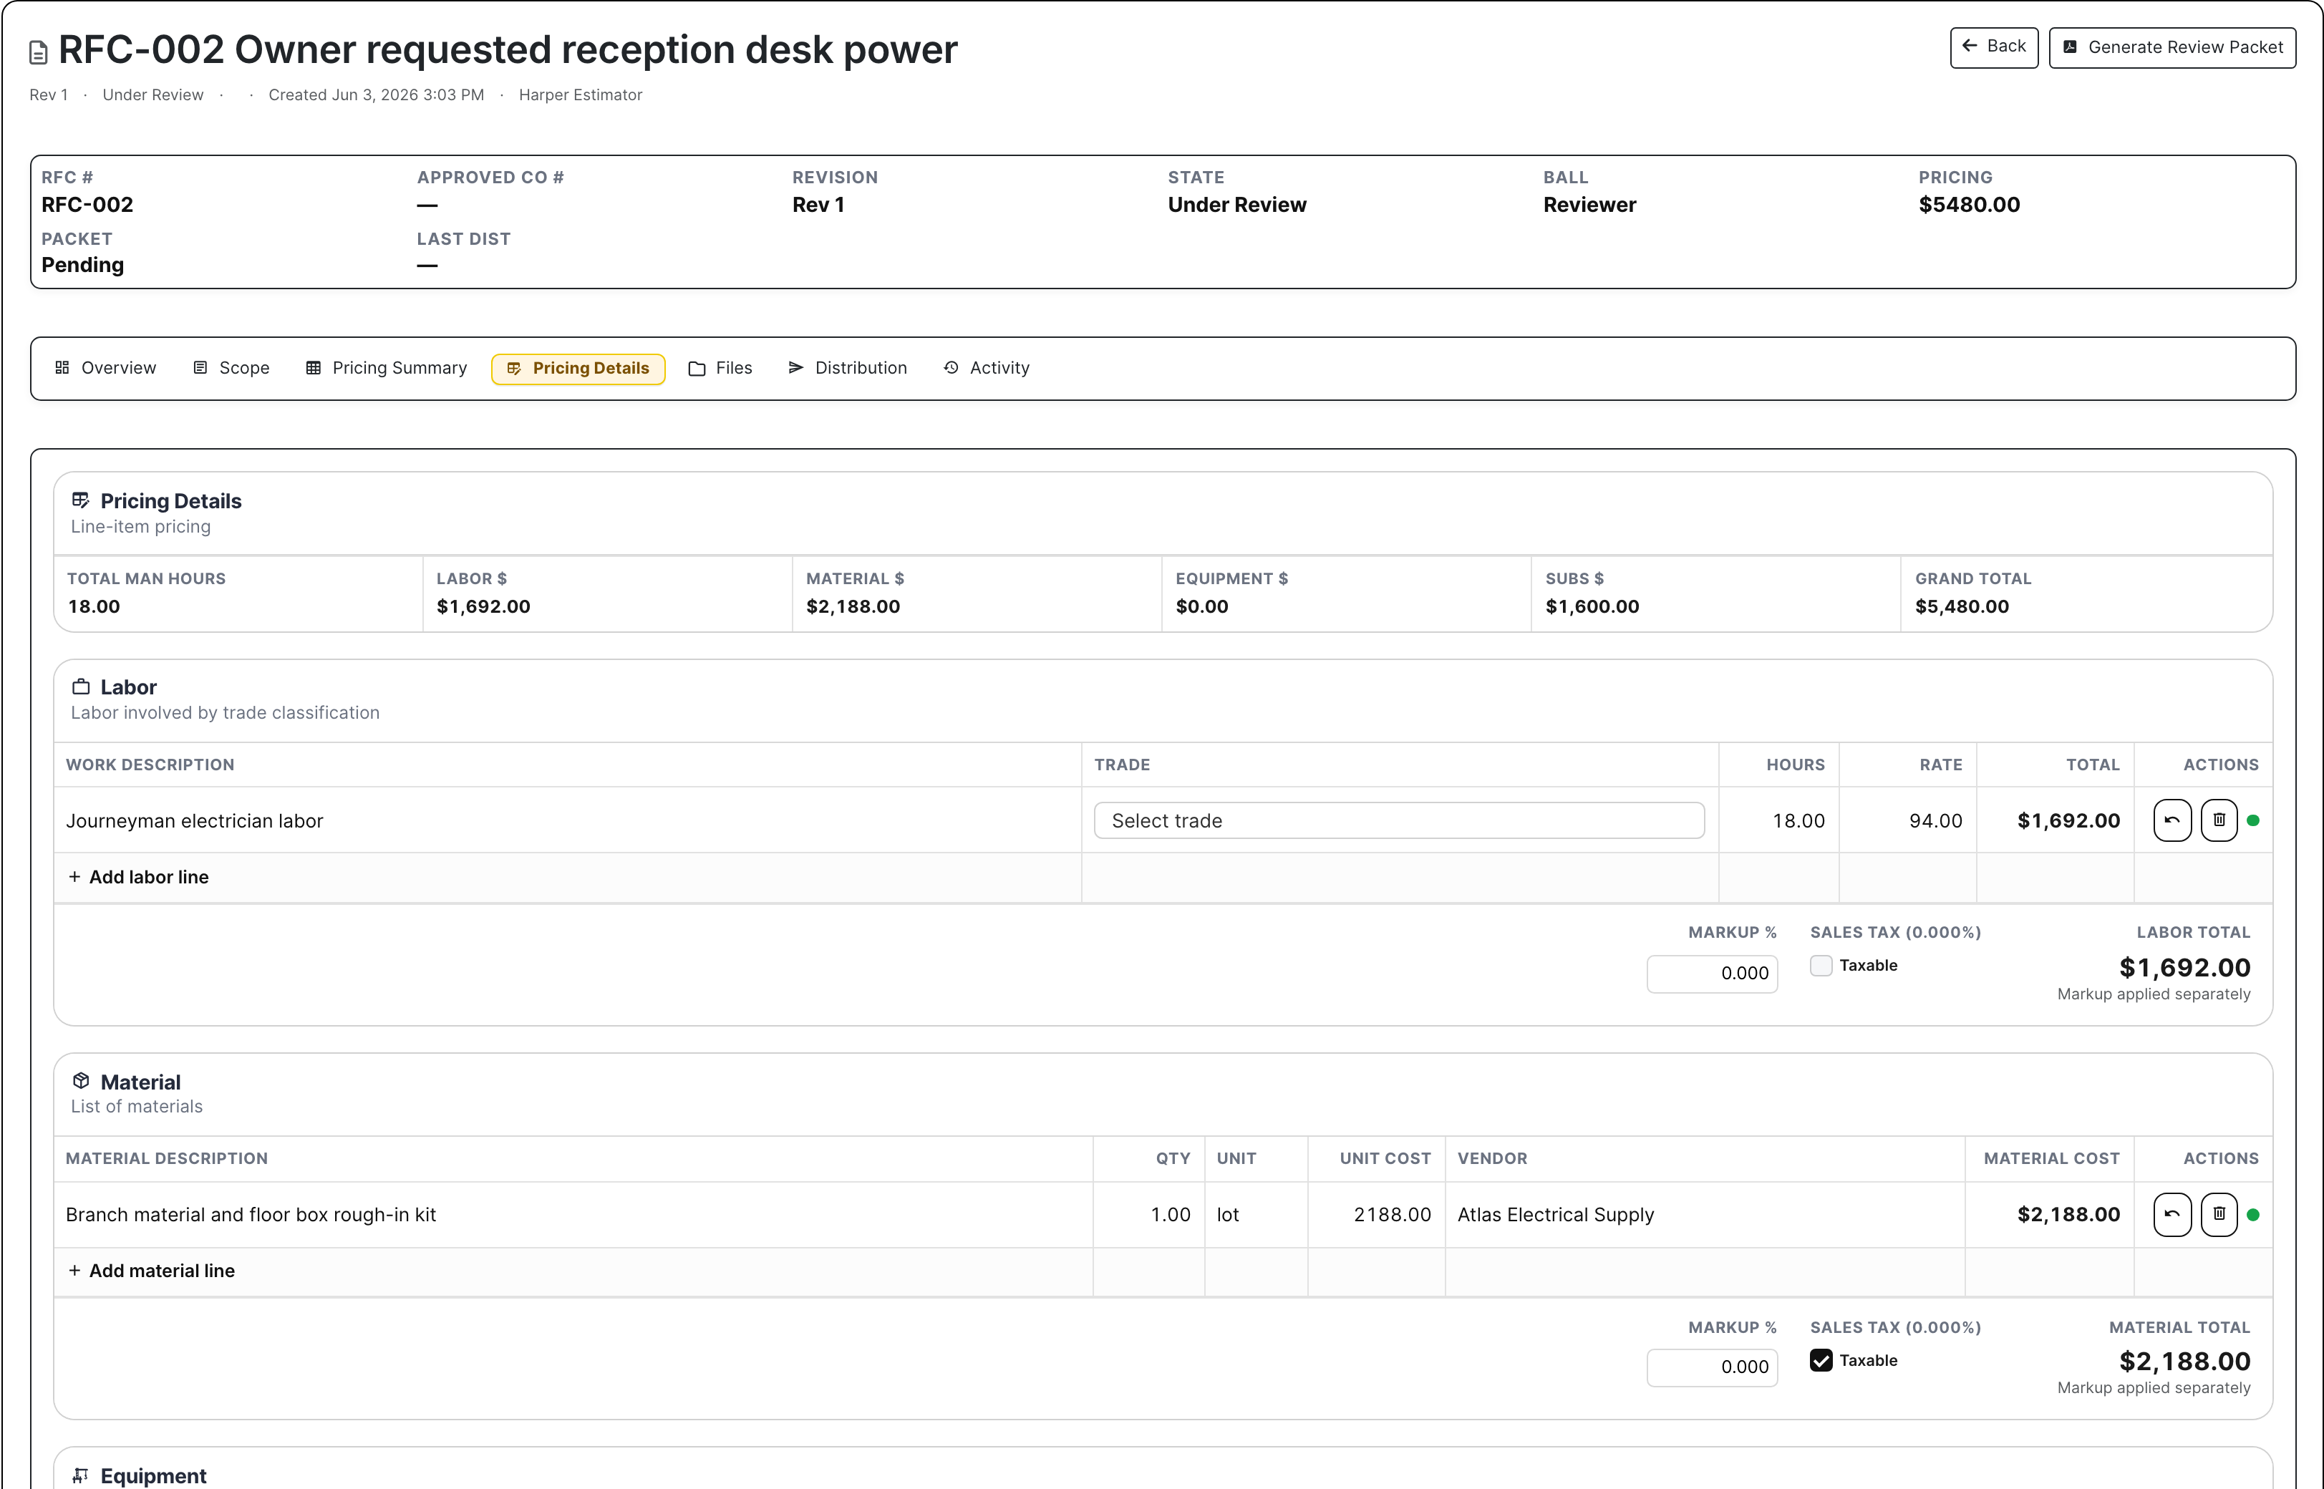Image resolution: width=2324 pixels, height=1489 pixels.
Task: Generate the Review Packet
Action: pos(2172,47)
